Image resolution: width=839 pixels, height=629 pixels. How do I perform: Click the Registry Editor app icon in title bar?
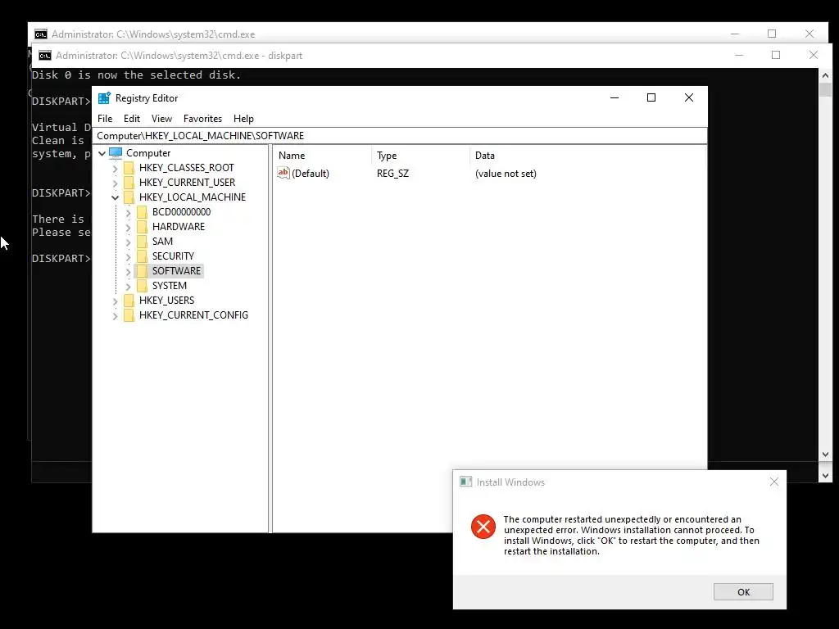(104, 98)
